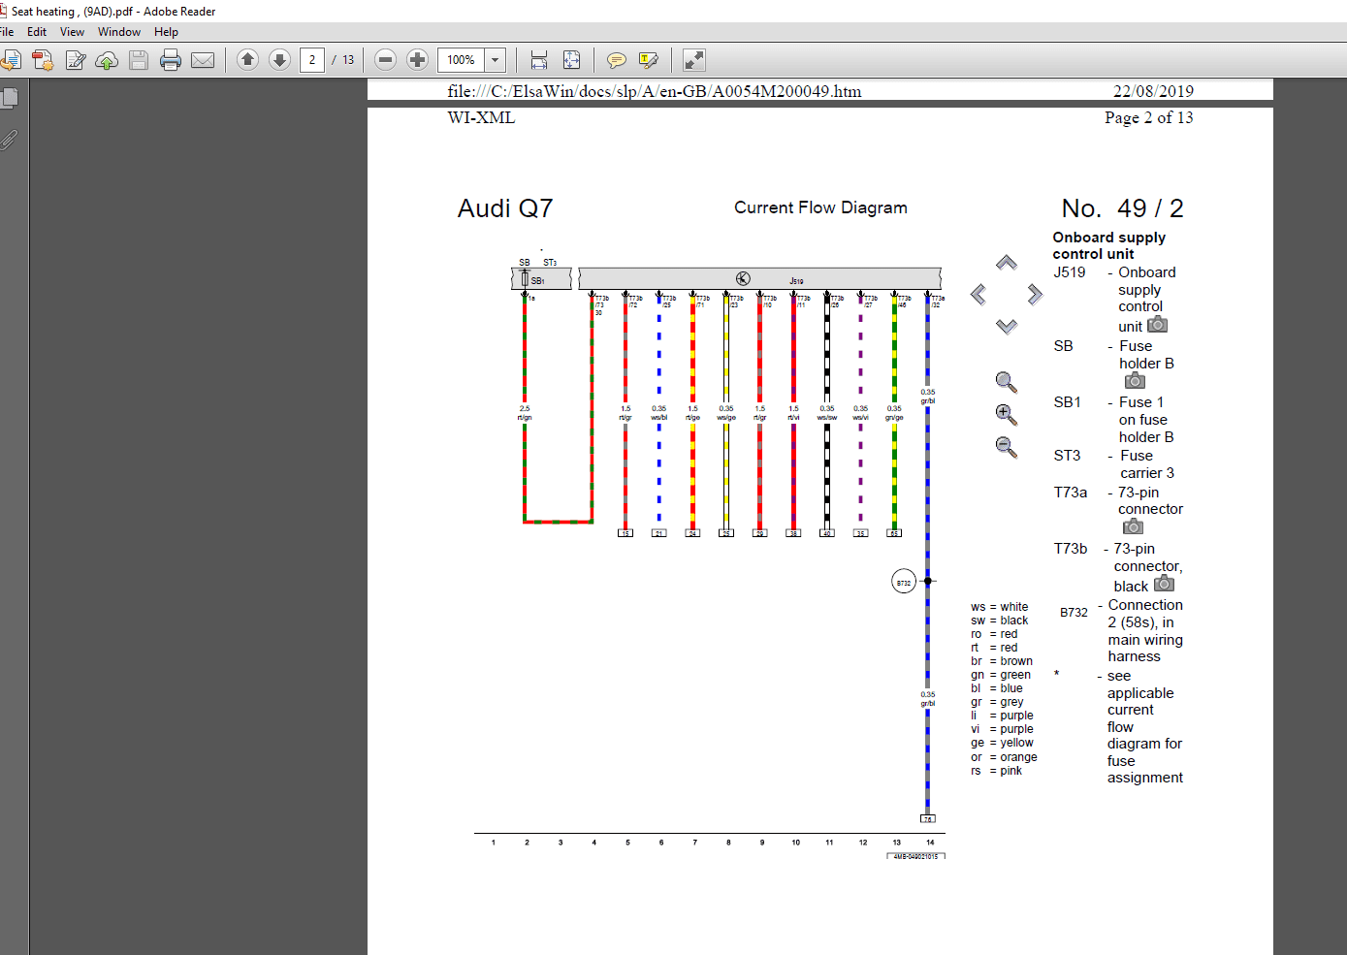Click the "WI-XML" header text
Image resolution: width=1347 pixels, height=955 pixels.
[x=481, y=117]
